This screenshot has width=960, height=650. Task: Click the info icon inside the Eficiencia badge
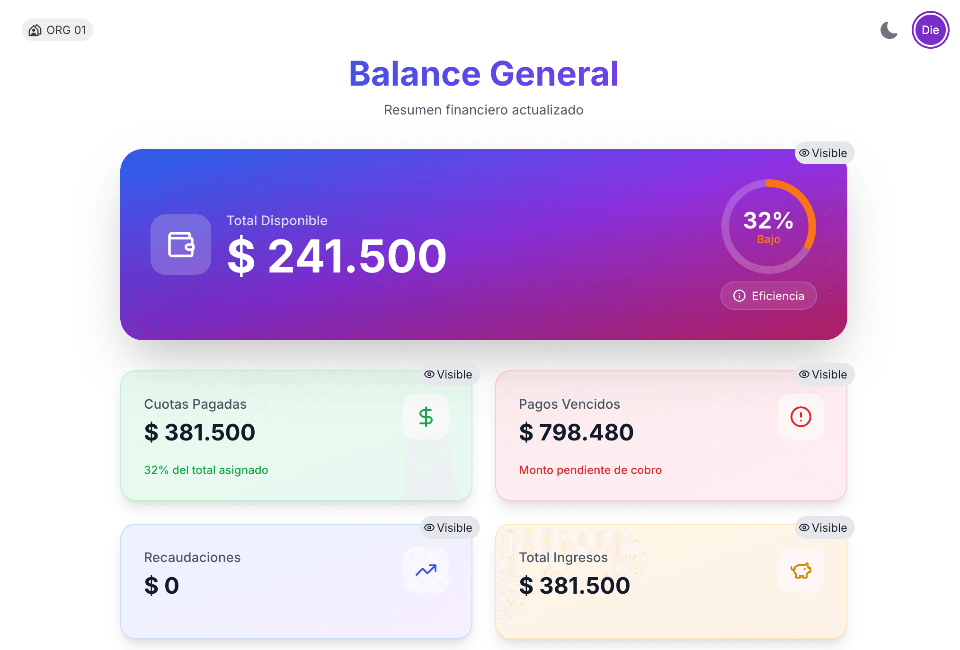point(739,296)
